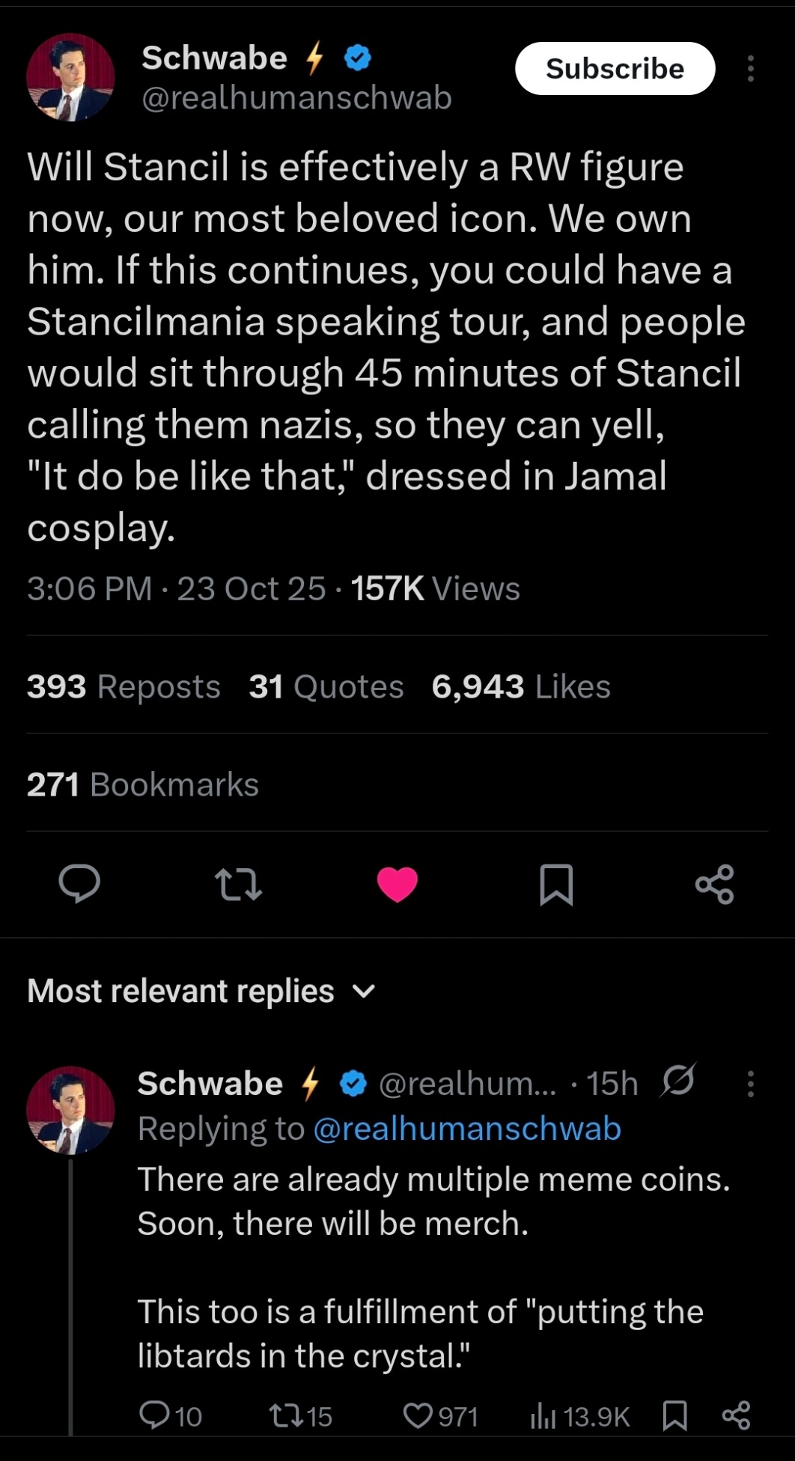Reply to the main post
Image resolution: width=795 pixels, height=1461 pixels.
(79, 884)
